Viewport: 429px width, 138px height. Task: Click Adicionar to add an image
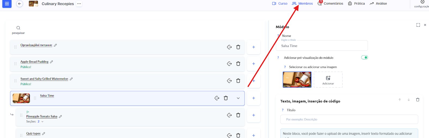328,80
